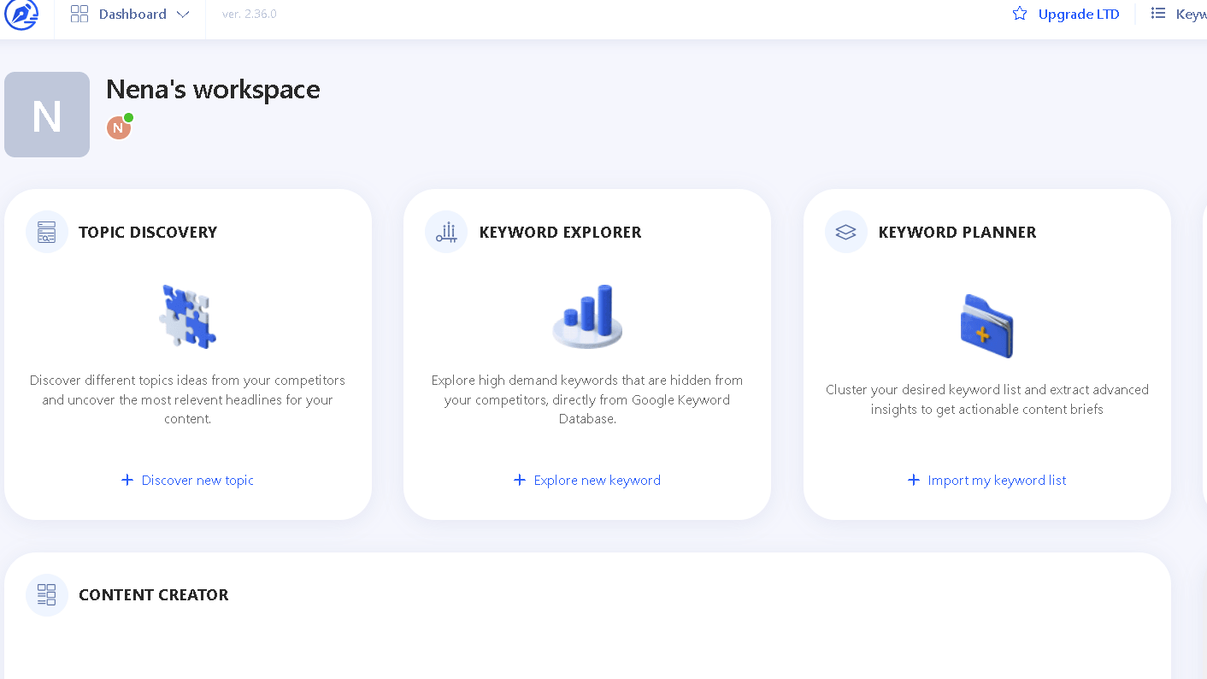Click the Content Creator card icon
1207x679 pixels.
[x=47, y=595]
